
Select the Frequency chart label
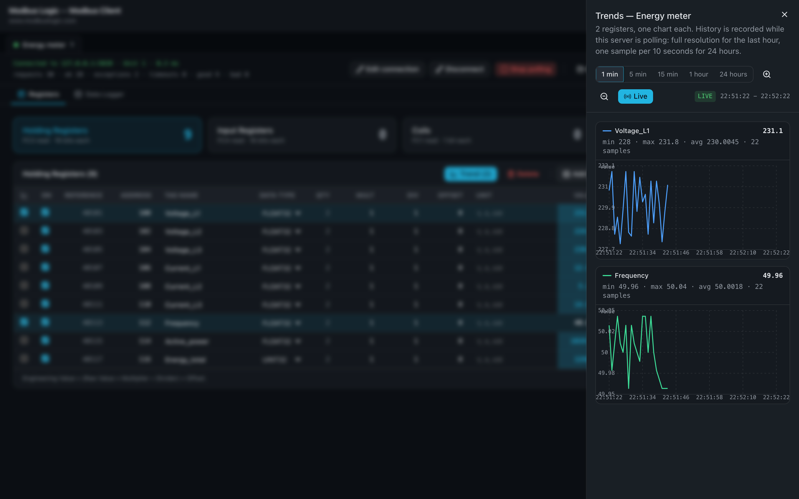631,276
